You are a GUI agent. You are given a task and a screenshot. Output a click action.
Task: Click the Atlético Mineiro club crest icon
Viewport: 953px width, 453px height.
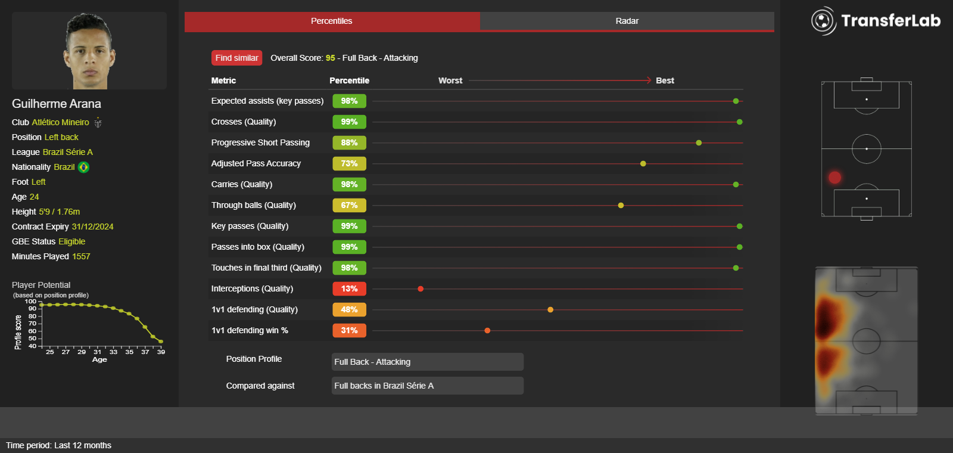98,123
